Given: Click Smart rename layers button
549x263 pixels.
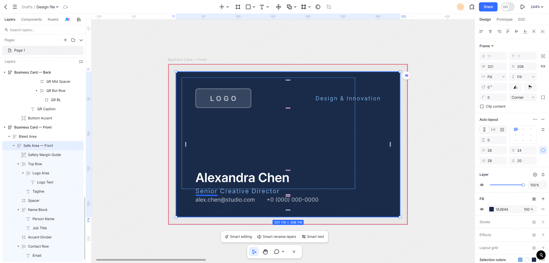Looking at the screenshot, I should point(277,237).
